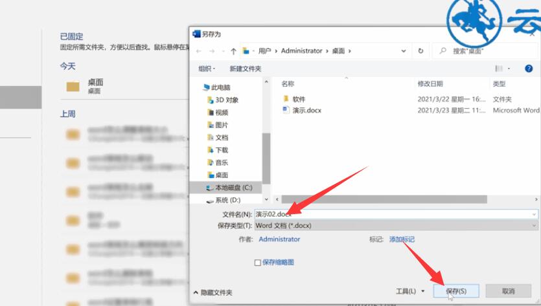Click 桌面 in the address path

pos(338,50)
